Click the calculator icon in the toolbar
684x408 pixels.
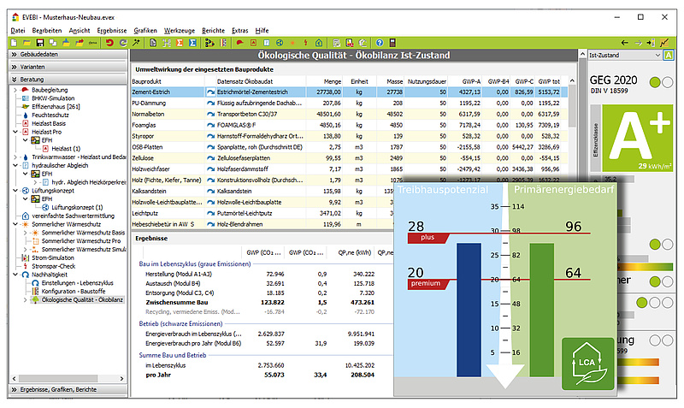pos(392,43)
